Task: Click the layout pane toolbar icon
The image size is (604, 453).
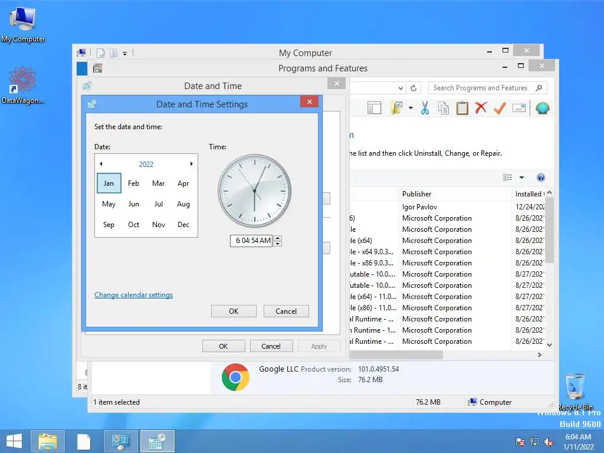Action: tap(374, 109)
